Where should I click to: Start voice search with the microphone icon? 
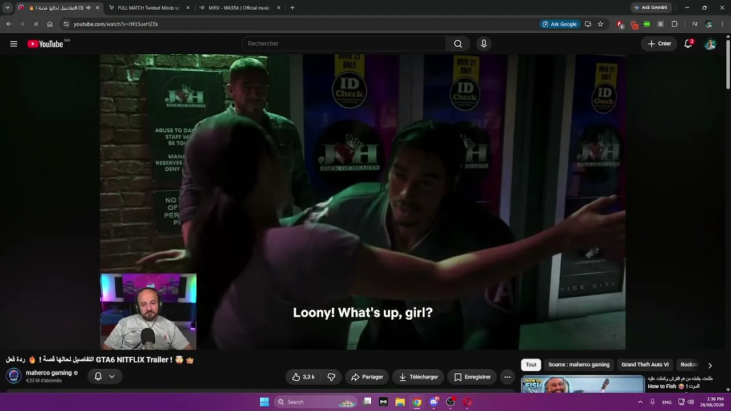click(x=484, y=44)
